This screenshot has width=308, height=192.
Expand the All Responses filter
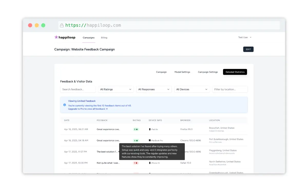pyautogui.click(x=154, y=89)
